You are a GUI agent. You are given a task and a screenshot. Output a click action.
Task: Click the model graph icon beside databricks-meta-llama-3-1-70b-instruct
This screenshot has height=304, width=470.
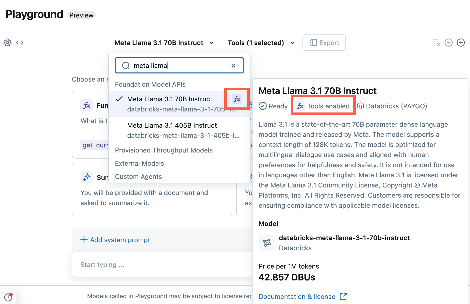(x=267, y=243)
